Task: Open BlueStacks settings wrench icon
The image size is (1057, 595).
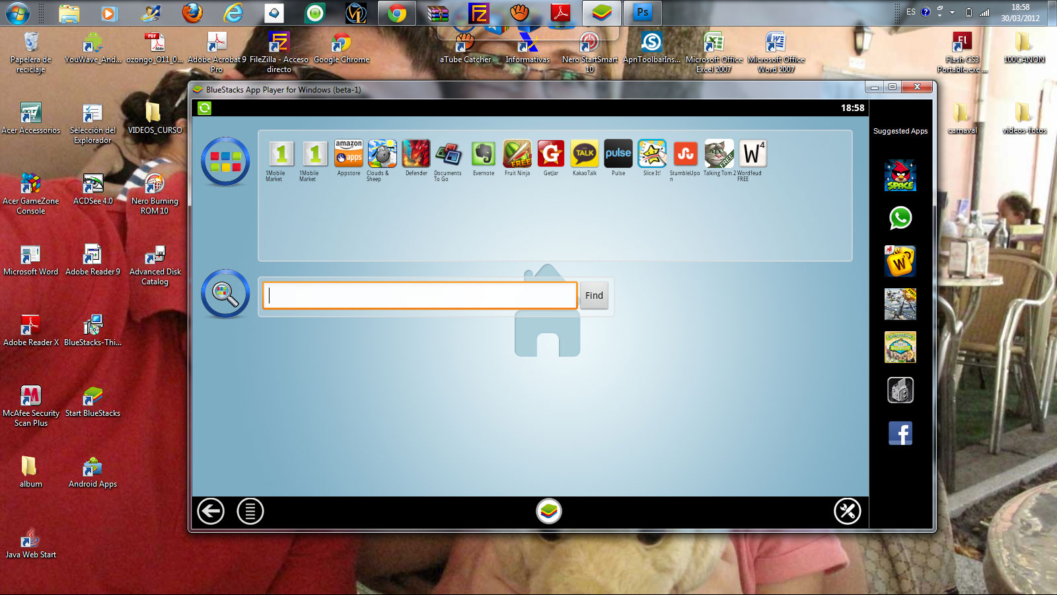Action: point(847,511)
